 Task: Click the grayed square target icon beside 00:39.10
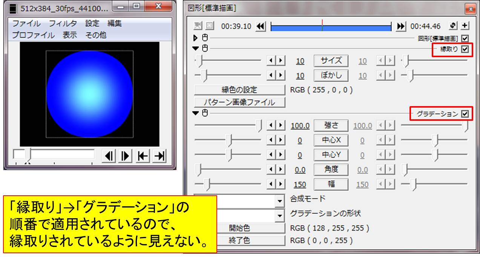pyautogui.click(x=209, y=26)
